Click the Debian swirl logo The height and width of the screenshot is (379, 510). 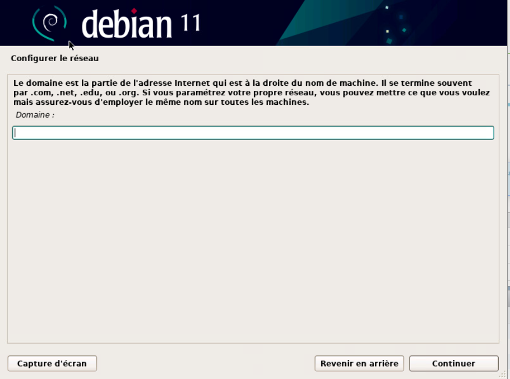(x=49, y=22)
